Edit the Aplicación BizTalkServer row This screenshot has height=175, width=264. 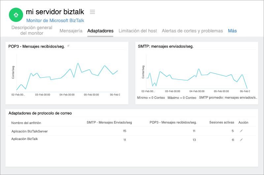pyautogui.click(x=241, y=131)
